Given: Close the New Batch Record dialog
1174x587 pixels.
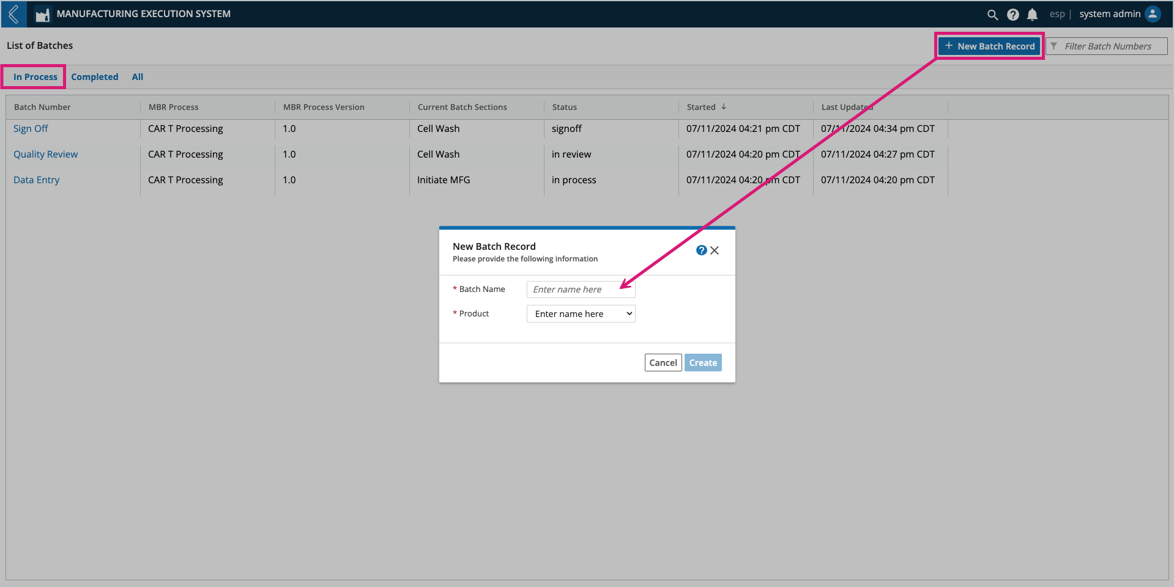Looking at the screenshot, I should [x=715, y=250].
